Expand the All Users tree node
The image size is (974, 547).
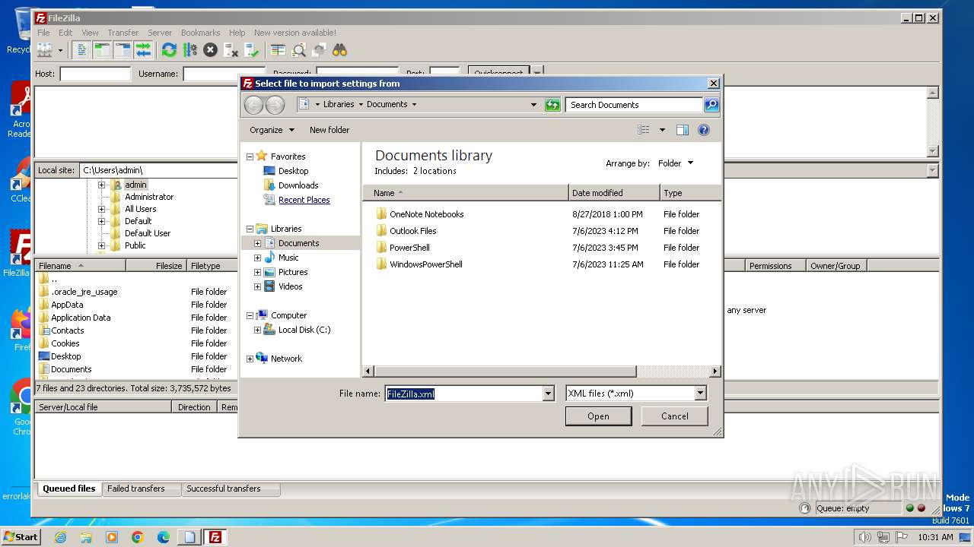coord(101,209)
